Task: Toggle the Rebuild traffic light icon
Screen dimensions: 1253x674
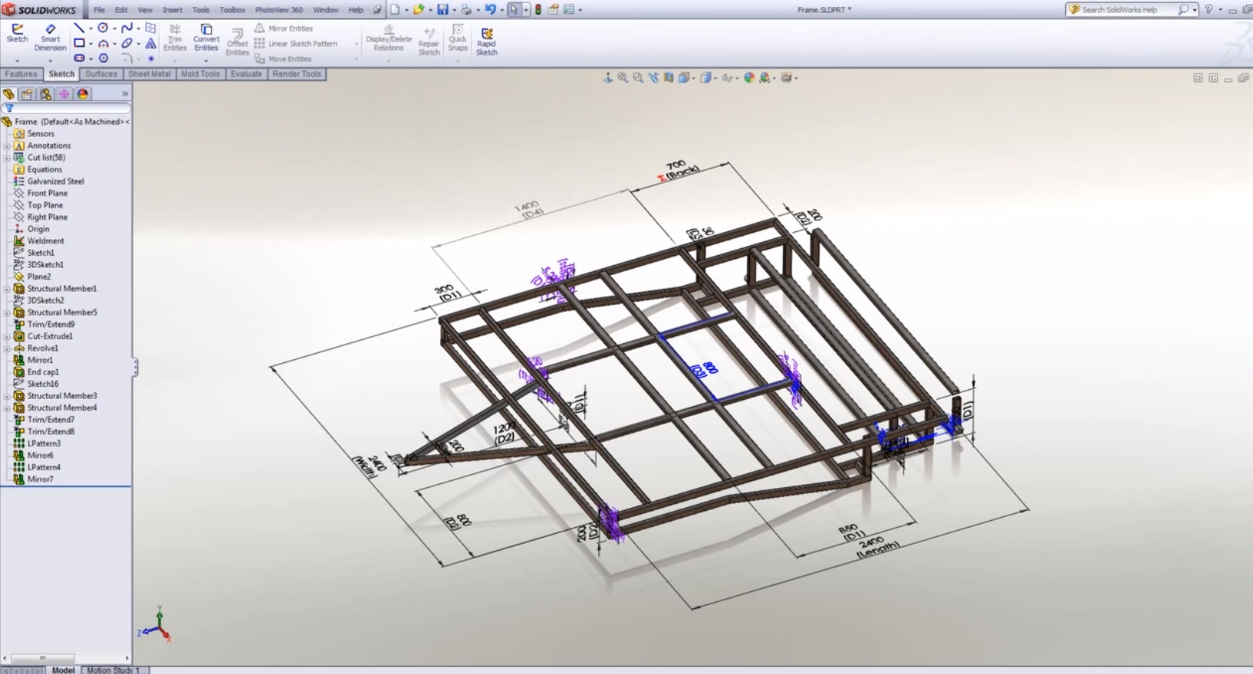Action: pos(538,10)
